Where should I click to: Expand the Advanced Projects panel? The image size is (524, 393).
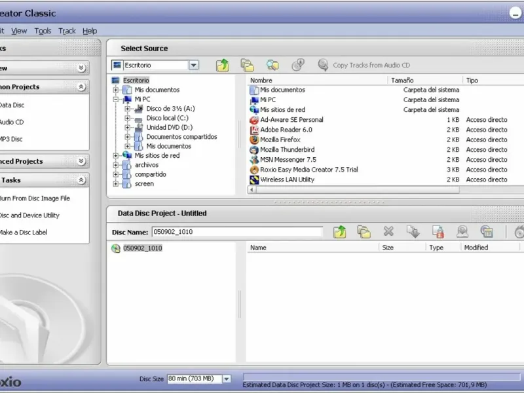pyautogui.click(x=81, y=161)
